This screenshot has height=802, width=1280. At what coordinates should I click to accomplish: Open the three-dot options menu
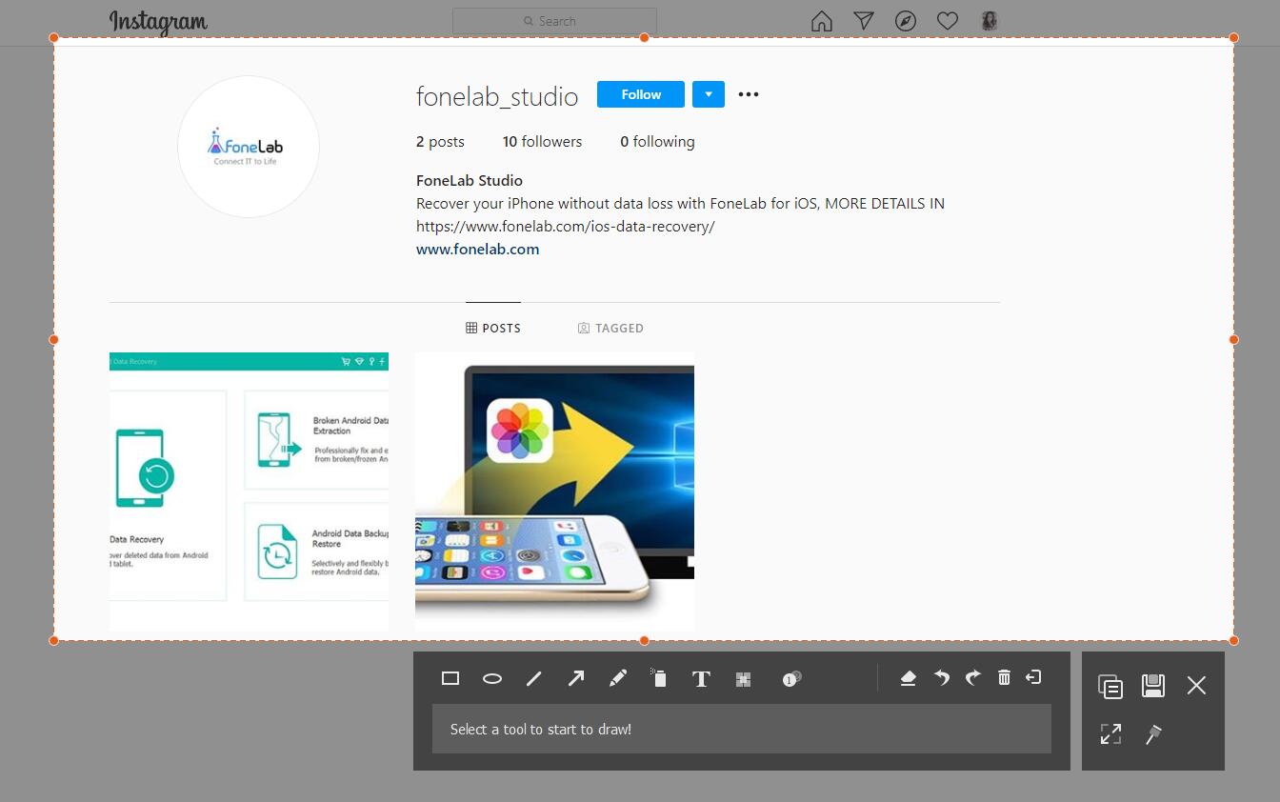coord(749,94)
